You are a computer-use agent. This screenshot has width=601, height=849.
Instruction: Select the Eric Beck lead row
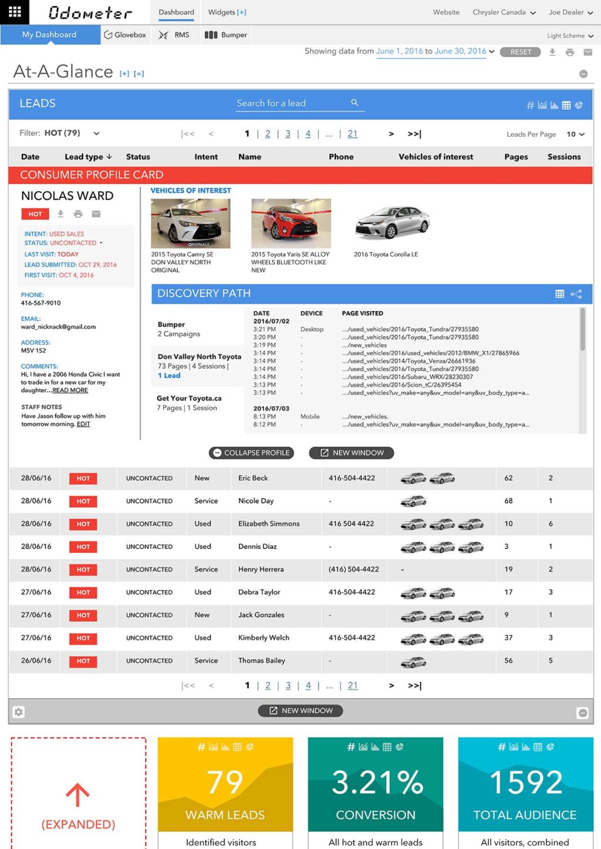[x=300, y=479]
